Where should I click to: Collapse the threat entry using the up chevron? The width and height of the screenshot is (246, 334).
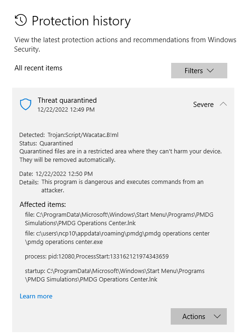[223, 104]
